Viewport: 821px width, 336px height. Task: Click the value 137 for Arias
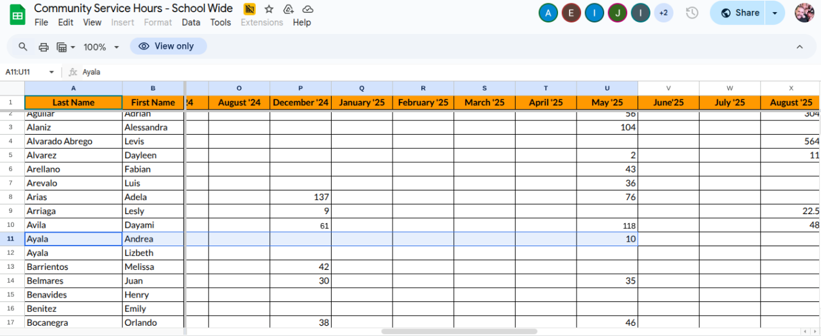[300, 197]
